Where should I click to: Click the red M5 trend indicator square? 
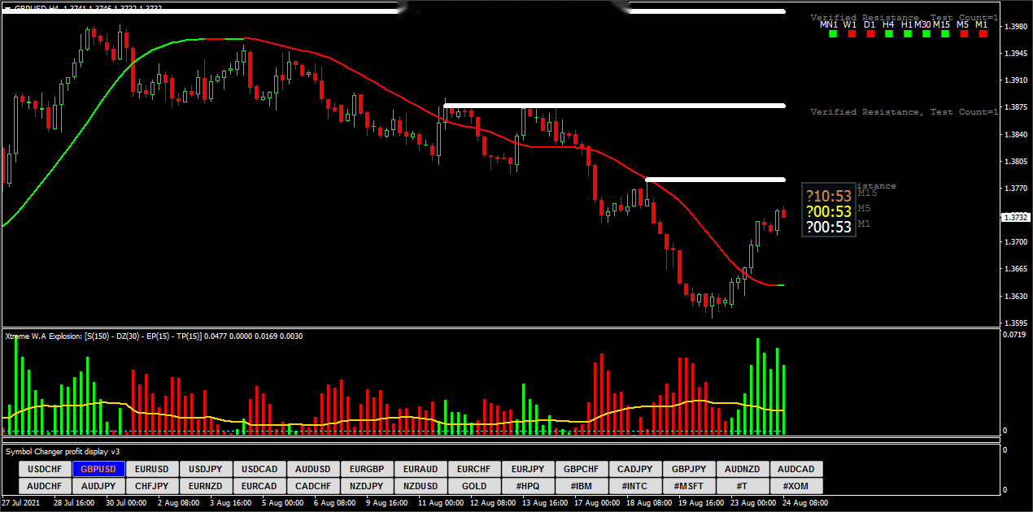pos(963,35)
